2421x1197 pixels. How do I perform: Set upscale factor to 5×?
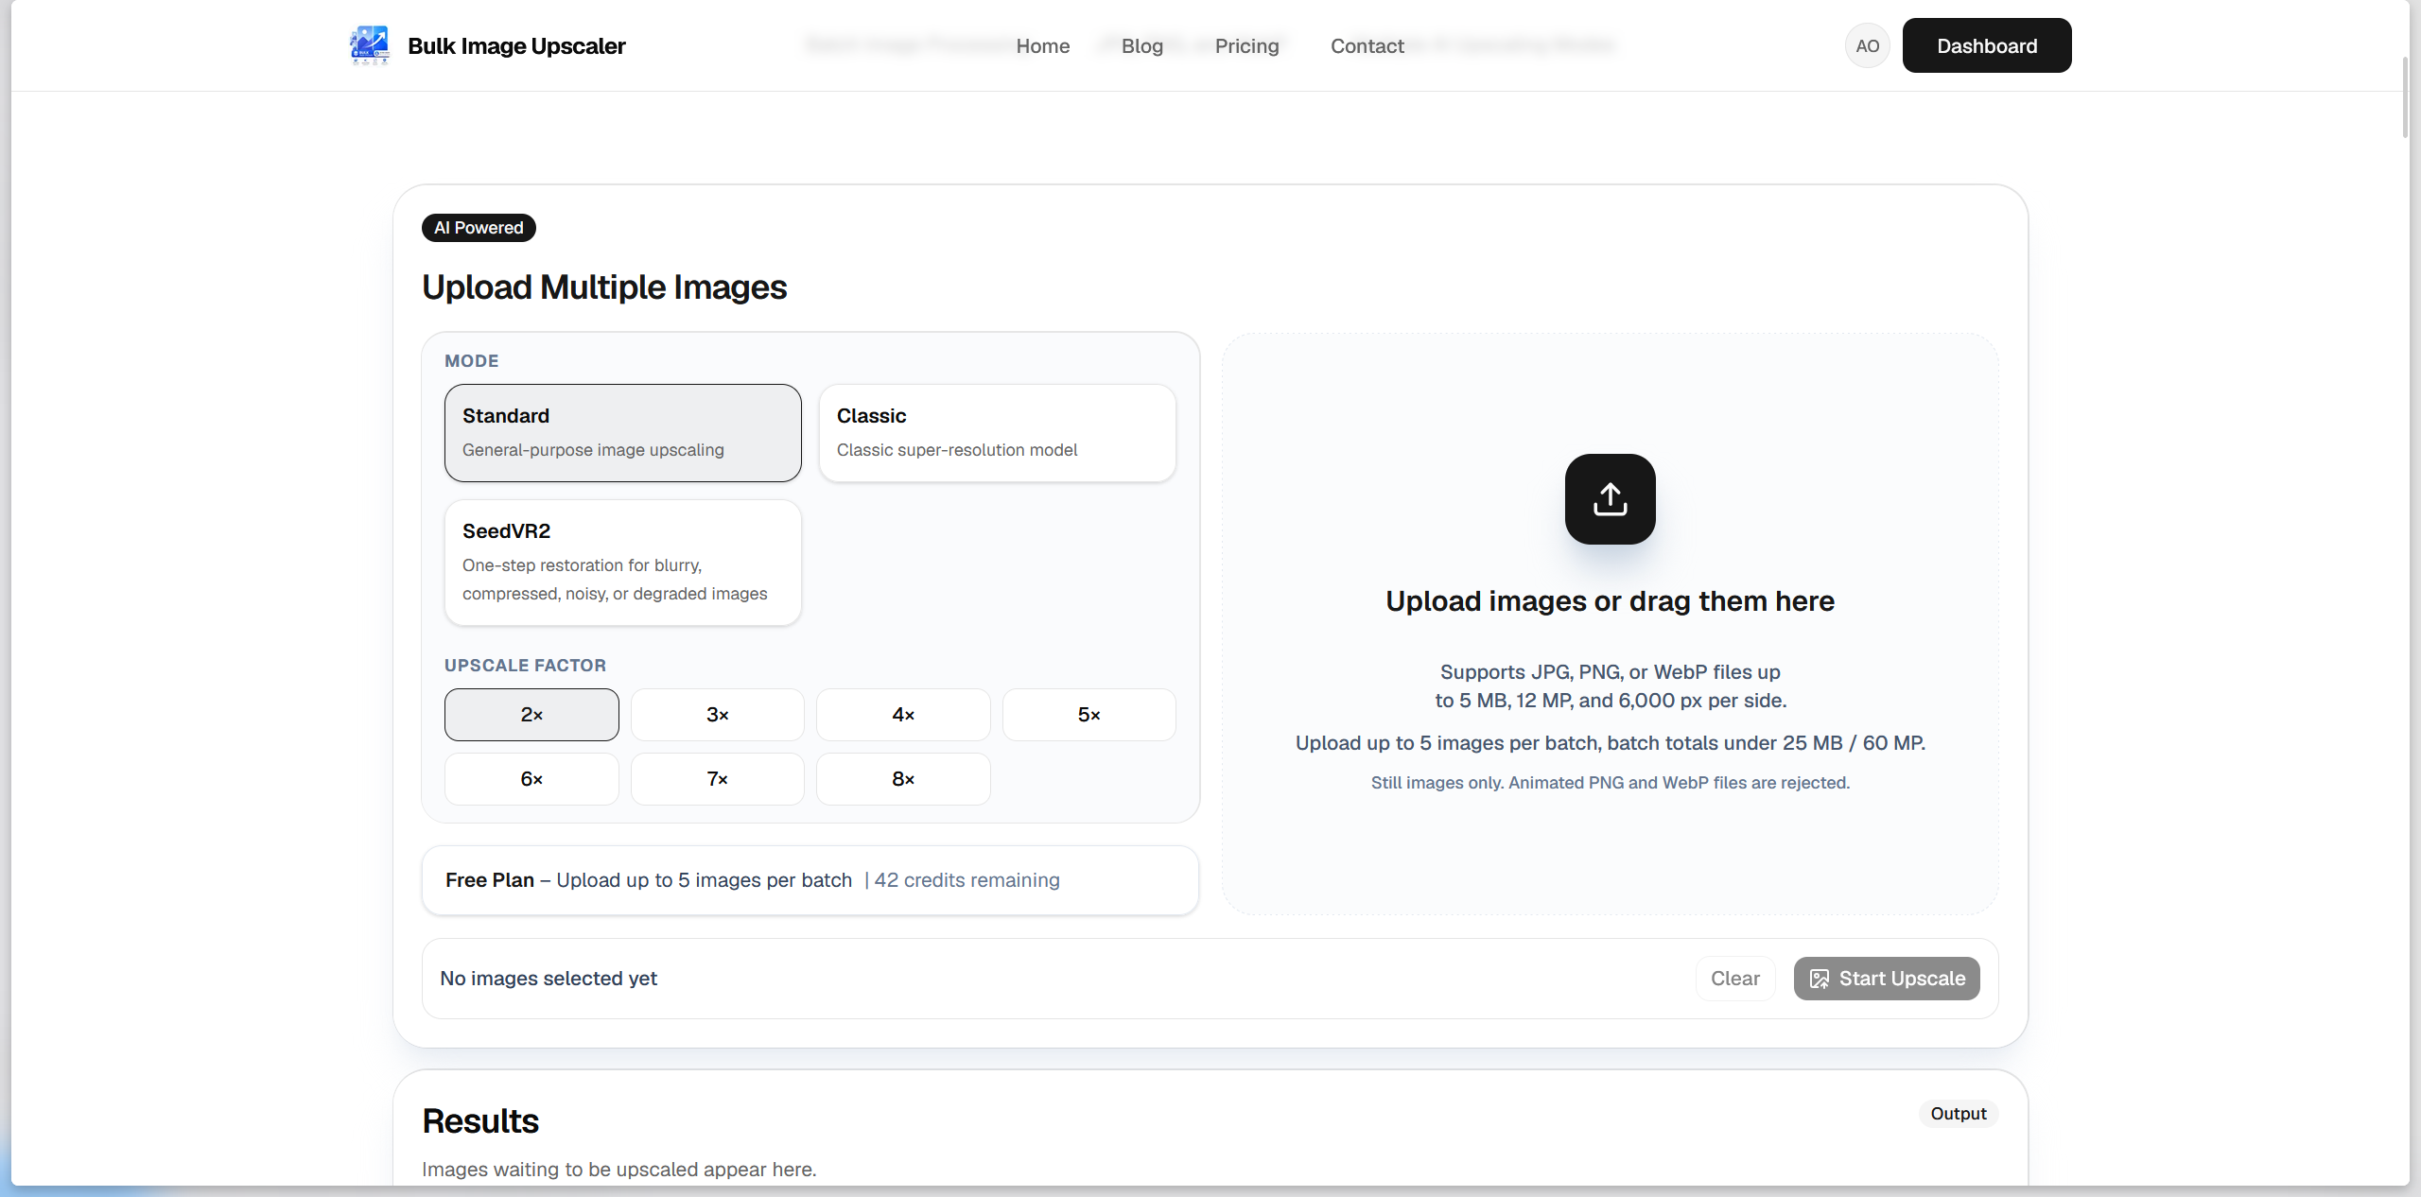click(1089, 715)
